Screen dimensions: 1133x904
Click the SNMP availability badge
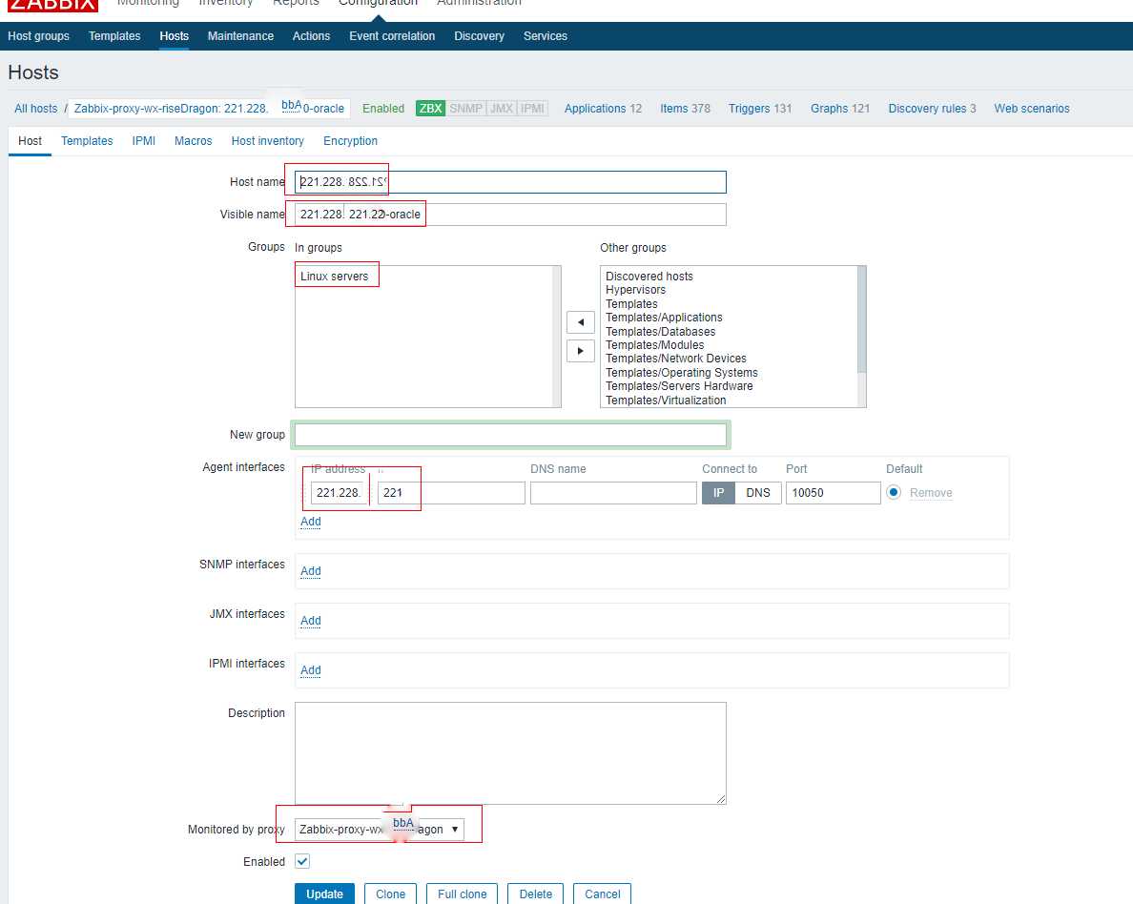465,109
